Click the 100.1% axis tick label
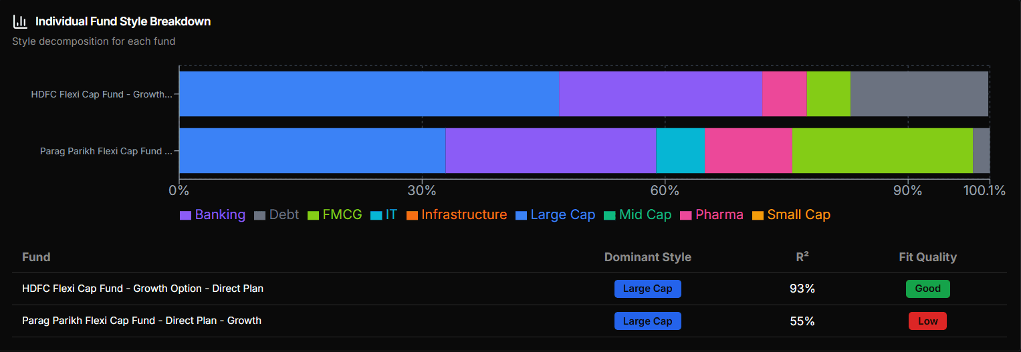This screenshot has height=352, width=1021. pyautogui.click(x=984, y=190)
